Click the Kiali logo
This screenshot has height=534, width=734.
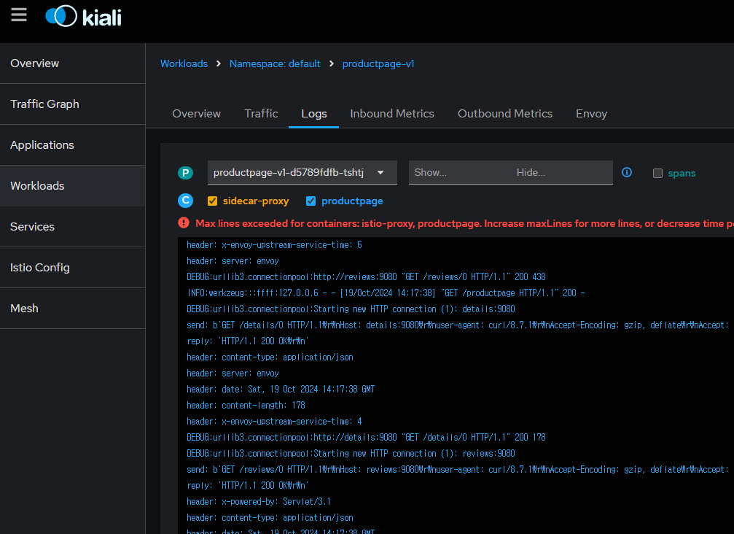coord(83,16)
